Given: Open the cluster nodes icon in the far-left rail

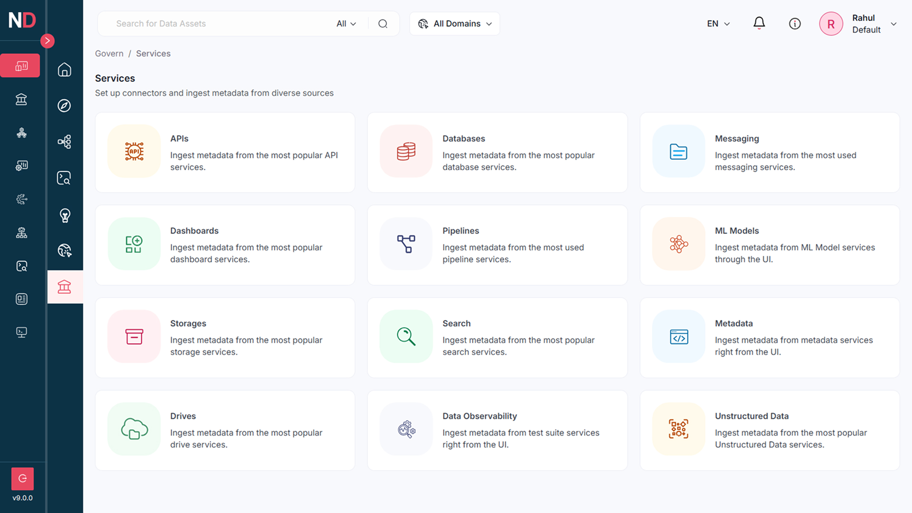Looking at the screenshot, I should click(21, 133).
